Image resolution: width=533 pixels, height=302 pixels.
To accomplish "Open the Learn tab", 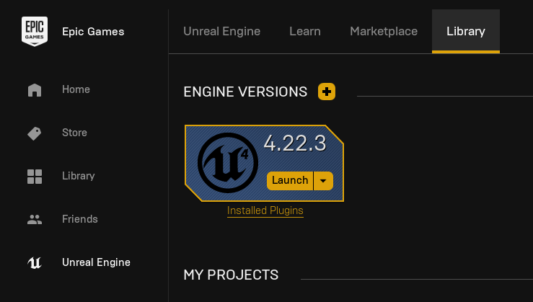I will point(305,31).
